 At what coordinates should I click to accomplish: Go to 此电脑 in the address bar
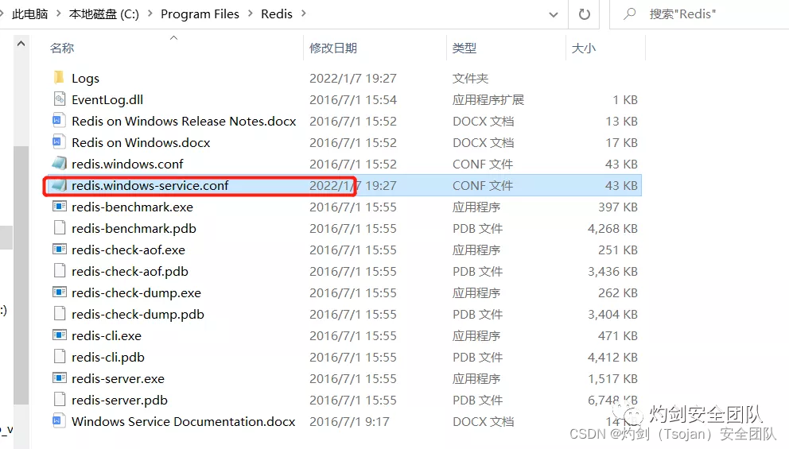[x=29, y=14]
